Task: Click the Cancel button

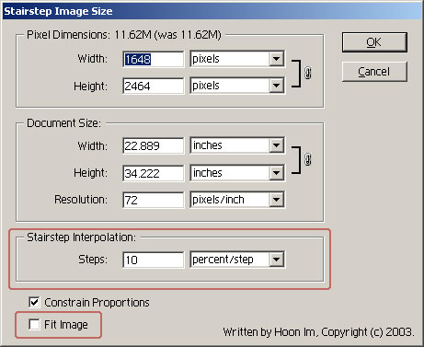Action: coord(374,72)
